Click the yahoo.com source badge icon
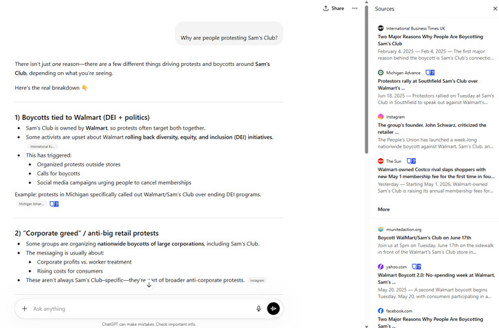Viewport: 499px width, 328px height. coord(417,266)
